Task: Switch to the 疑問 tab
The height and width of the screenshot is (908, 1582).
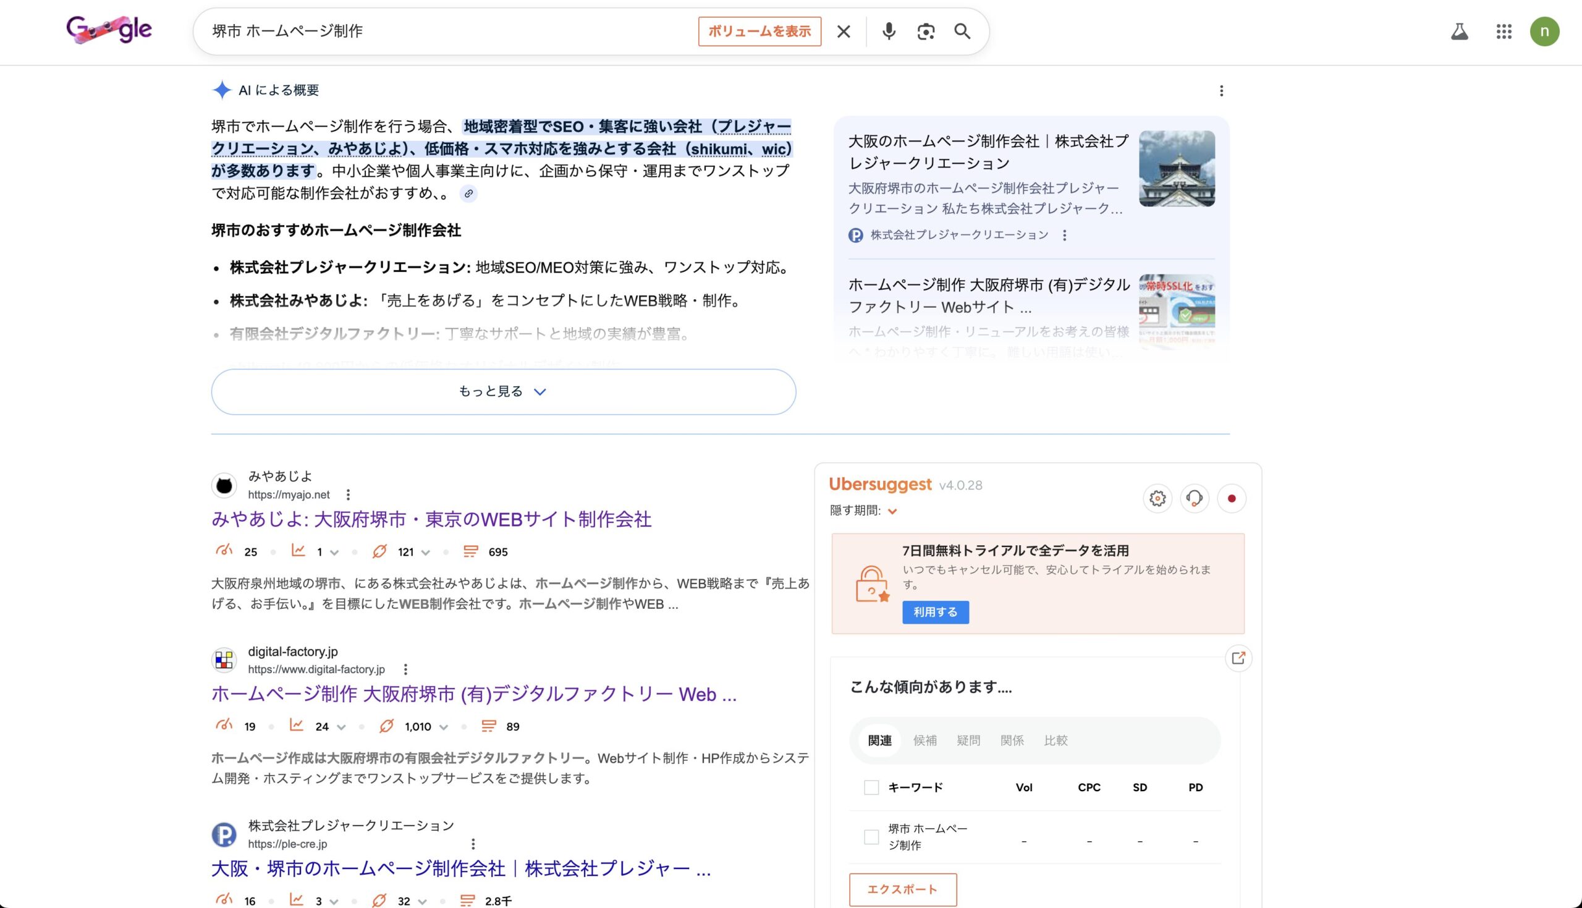Action: [968, 740]
